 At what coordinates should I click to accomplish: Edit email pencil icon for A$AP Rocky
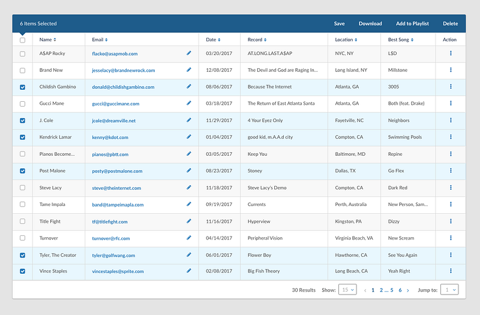click(189, 53)
